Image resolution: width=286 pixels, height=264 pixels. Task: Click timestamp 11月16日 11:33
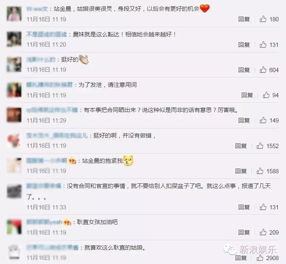tap(46, 207)
